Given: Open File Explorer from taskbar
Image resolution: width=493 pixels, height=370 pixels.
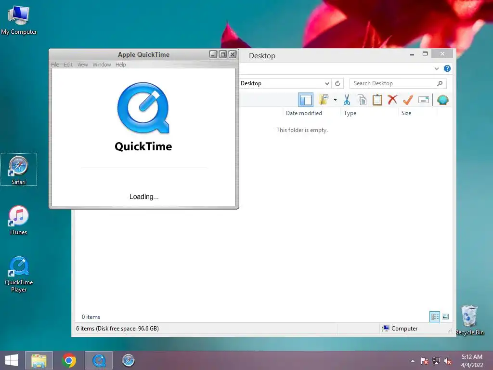Looking at the screenshot, I should tap(39, 360).
